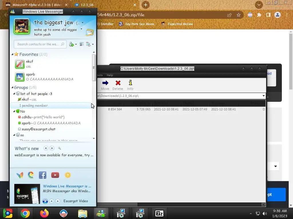Select sporb contact in the No group

pos(49,123)
